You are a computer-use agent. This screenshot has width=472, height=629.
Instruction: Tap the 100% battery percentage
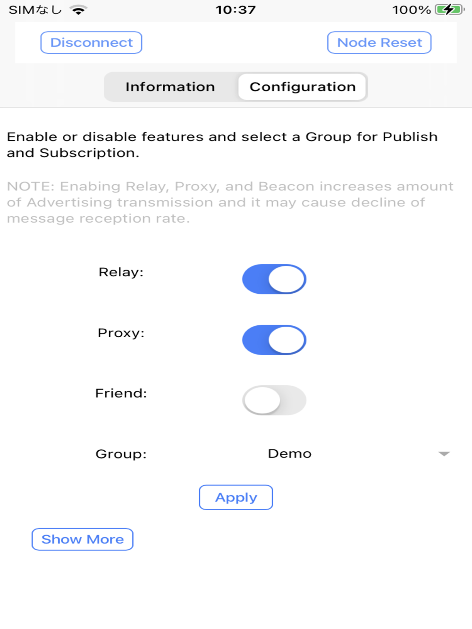point(411,10)
